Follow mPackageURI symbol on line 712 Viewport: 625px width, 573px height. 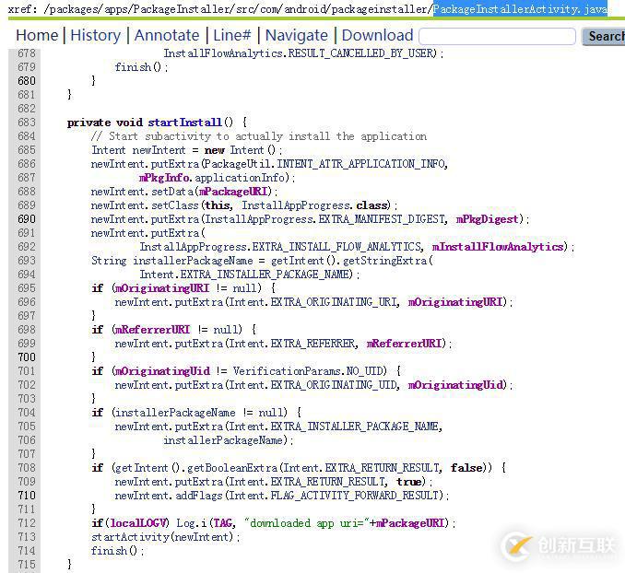410,522
